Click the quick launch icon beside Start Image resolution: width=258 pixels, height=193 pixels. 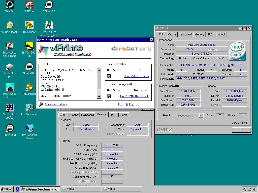(17, 189)
